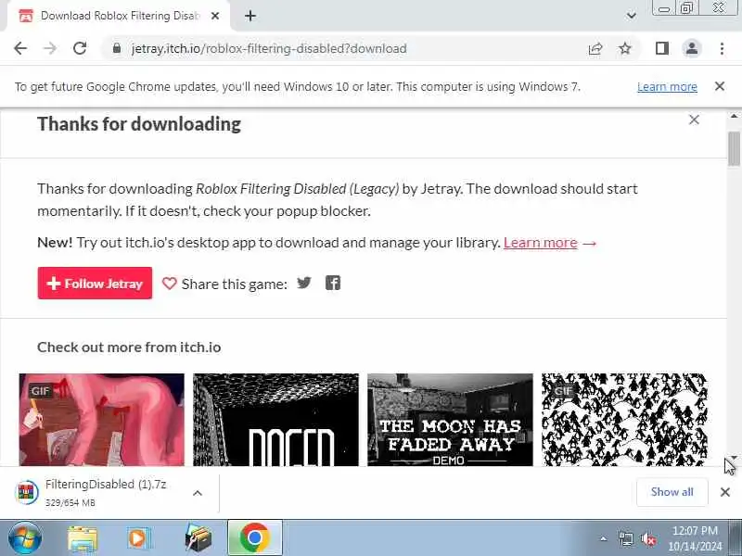Image resolution: width=742 pixels, height=556 pixels.
Task: Open the WinRAR taskbar icon
Action: click(198, 538)
